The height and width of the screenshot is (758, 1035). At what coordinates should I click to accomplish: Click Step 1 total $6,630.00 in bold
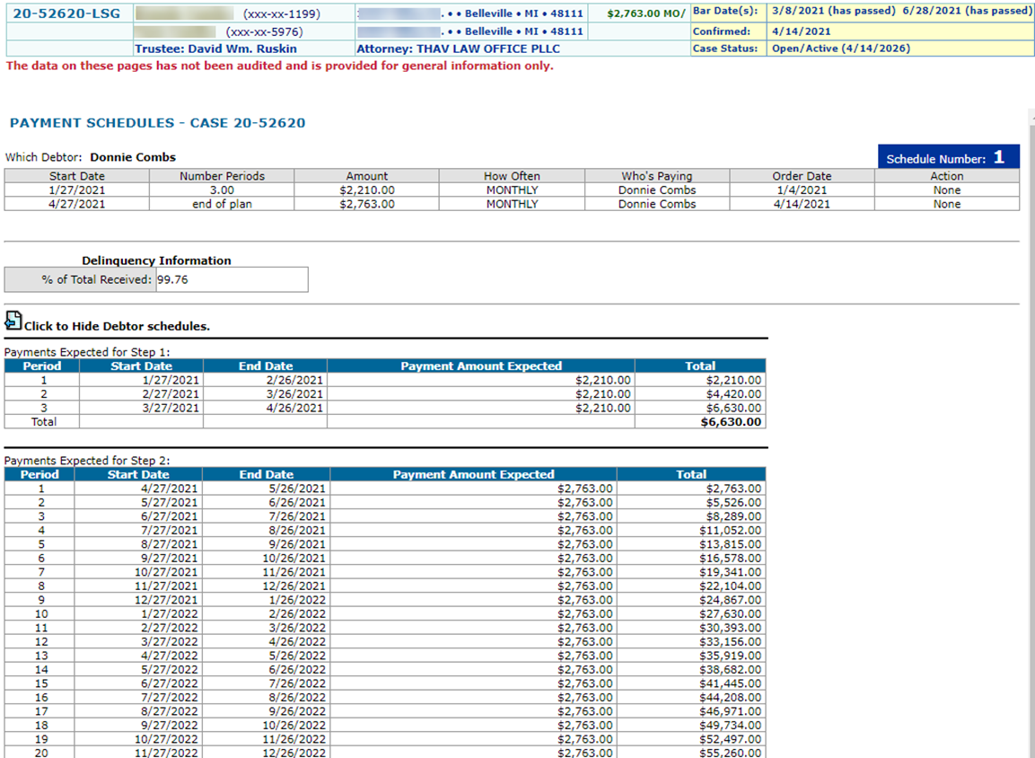731,422
